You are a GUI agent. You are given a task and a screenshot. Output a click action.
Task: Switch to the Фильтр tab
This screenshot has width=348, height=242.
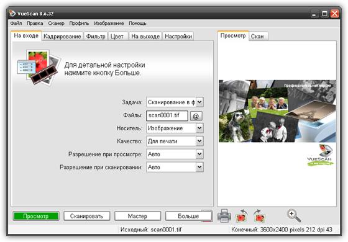tap(96, 37)
